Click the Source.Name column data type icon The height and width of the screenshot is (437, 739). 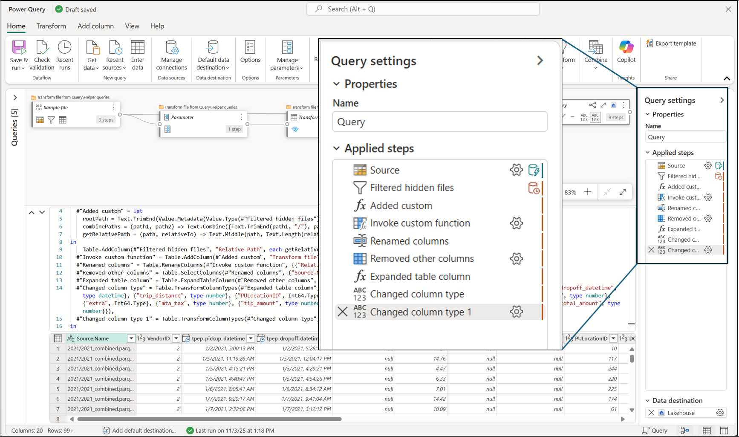(x=71, y=339)
